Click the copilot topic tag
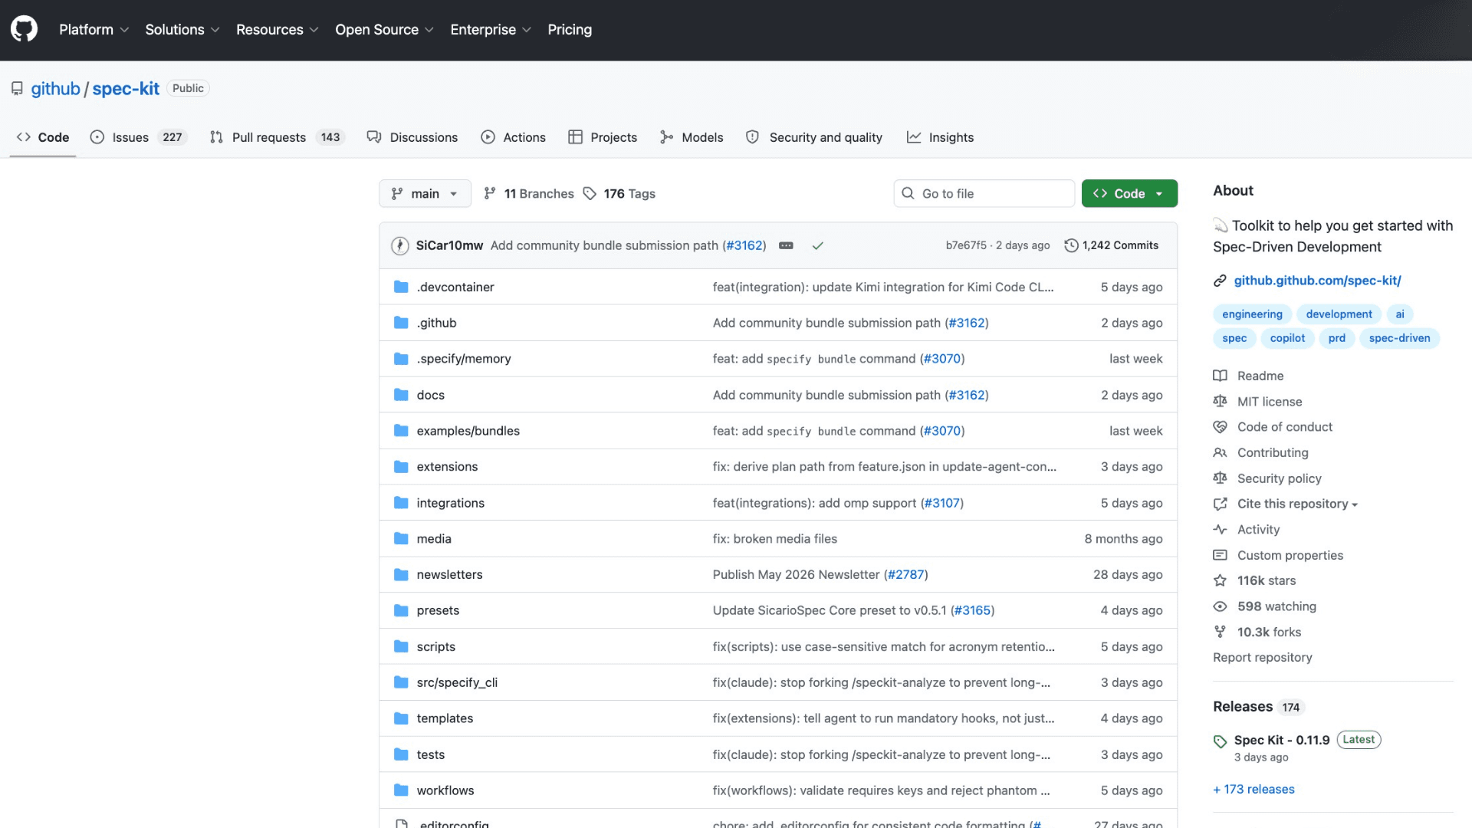 pos(1287,338)
